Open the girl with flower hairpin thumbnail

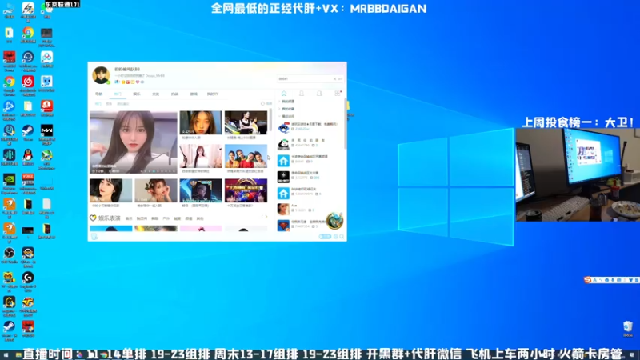pos(156,190)
